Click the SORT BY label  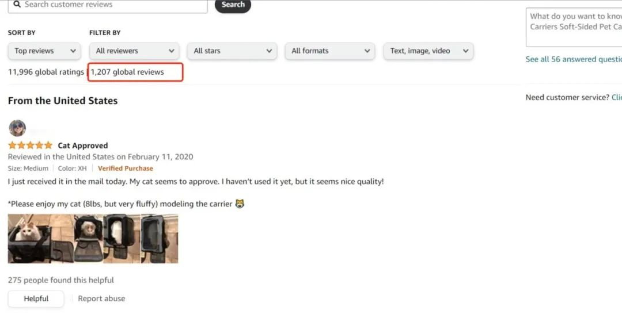[21, 33]
